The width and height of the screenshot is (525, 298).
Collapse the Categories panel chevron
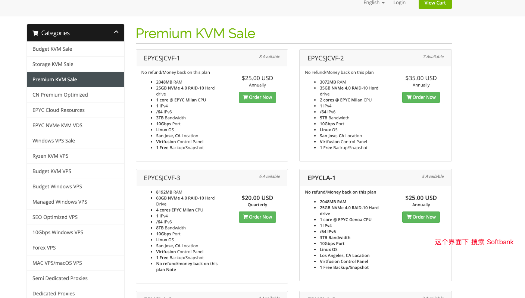[x=116, y=32]
